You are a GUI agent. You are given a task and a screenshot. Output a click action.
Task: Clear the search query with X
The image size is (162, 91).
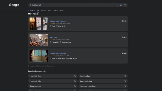117,5
